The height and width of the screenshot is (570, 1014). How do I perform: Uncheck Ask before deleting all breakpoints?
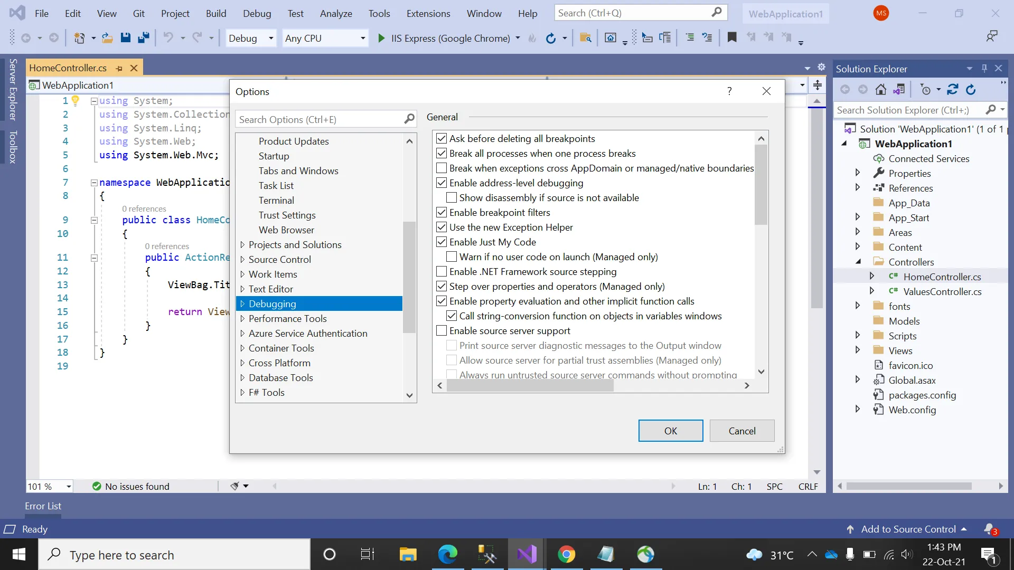pyautogui.click(x=442, y=139)
